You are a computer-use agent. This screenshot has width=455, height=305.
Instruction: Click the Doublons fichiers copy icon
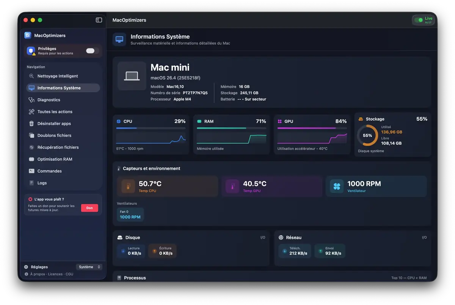coord(32,135)
